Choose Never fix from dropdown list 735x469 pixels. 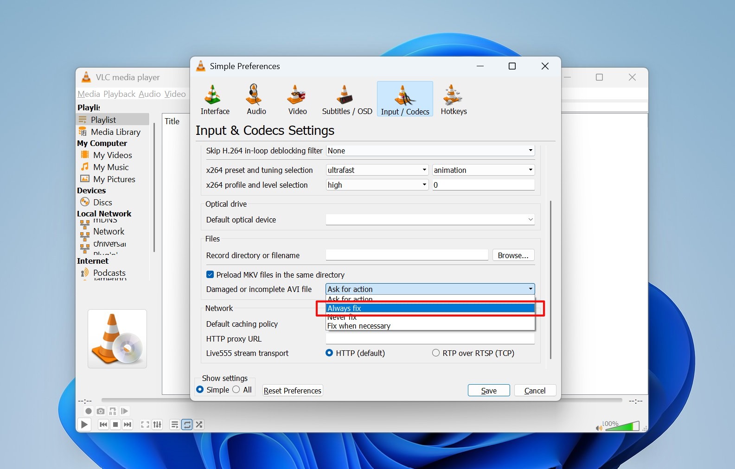point(430,317)
